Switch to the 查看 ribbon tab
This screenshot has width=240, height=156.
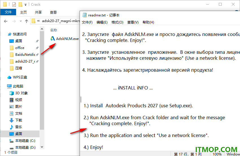(x=53, y=12)
